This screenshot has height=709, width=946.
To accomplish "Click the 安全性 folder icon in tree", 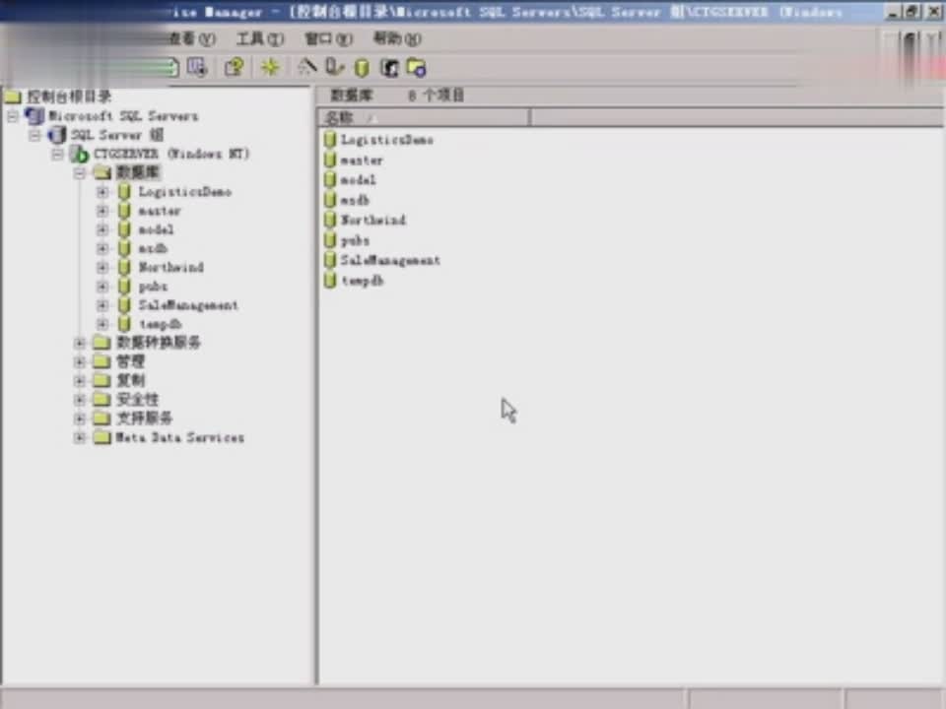I will click(x=101, y=399).
